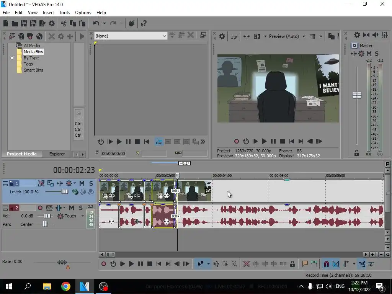392x294 pixels.
Task: Expand the By Type tree node
Action: 12,58
